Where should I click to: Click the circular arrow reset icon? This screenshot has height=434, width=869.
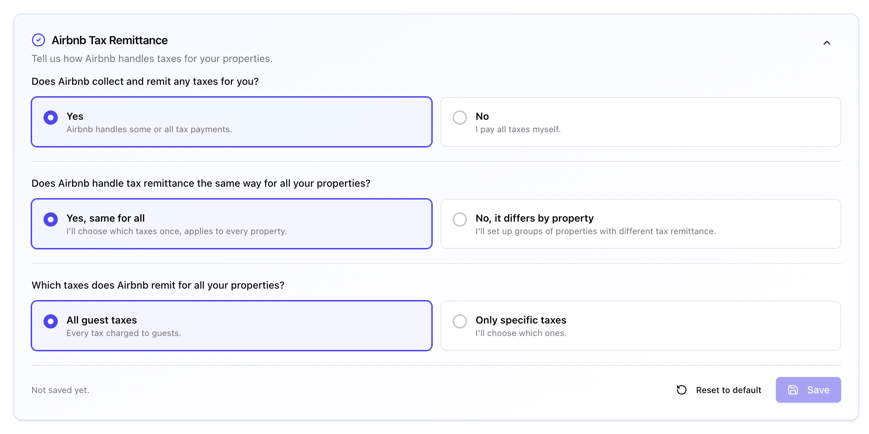pyautogui.click(x=681, y=390)
